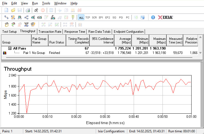Toggle the EP1 filter button
This screenshot has width=204, height=134.
[x=101, y=17]
